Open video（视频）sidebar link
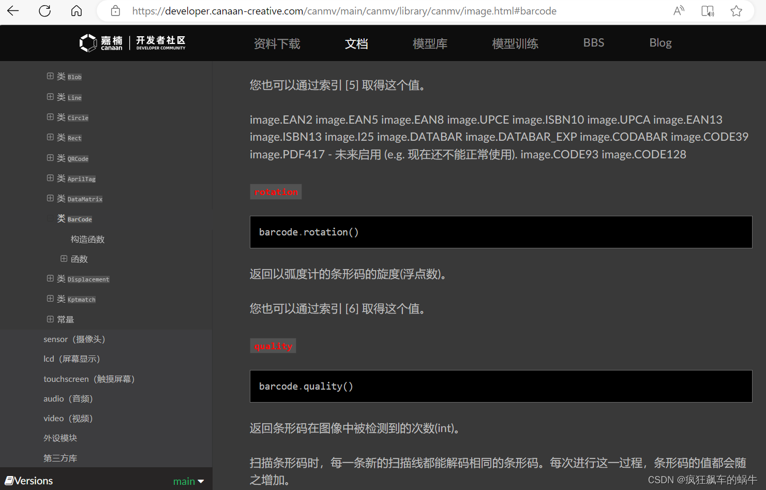This screenshot has height=490, width=766. click(x=68, y=418)
